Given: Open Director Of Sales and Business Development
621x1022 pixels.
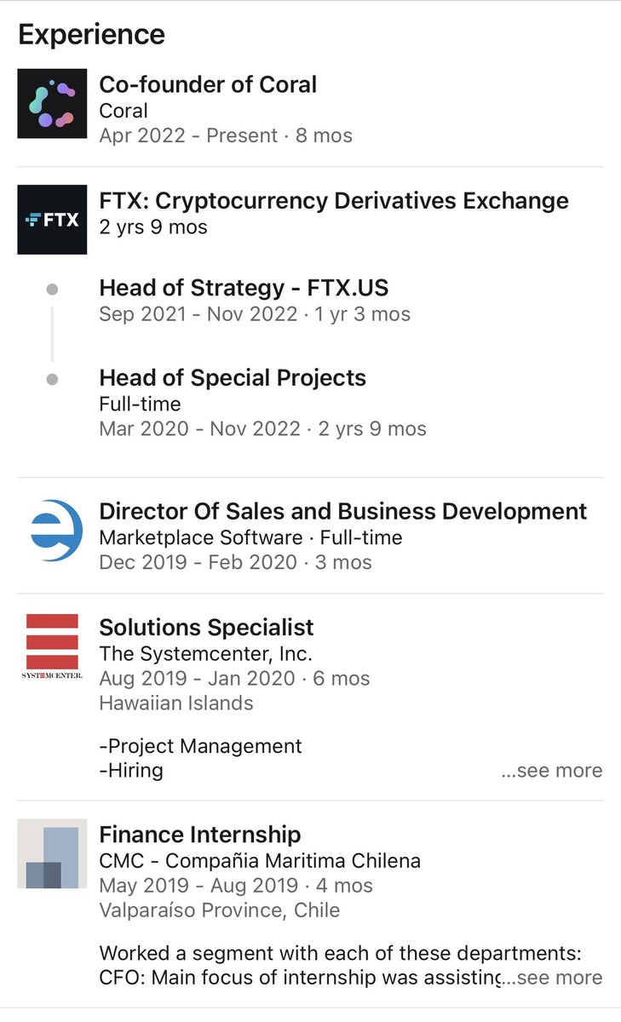Looking at the screenshot, I should pyautogui.click(x=342, y=511).
